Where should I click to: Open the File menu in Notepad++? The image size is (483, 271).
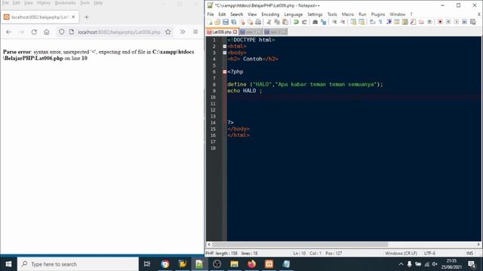tap(211, 14)
